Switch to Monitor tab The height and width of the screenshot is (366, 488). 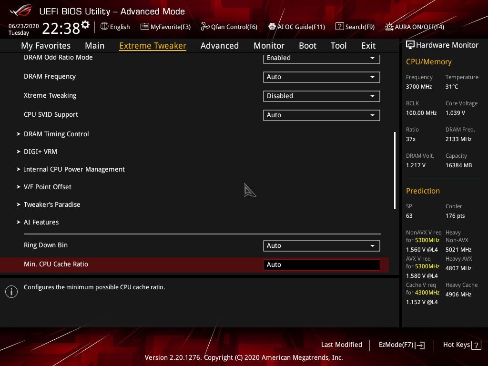coord(269,46)
